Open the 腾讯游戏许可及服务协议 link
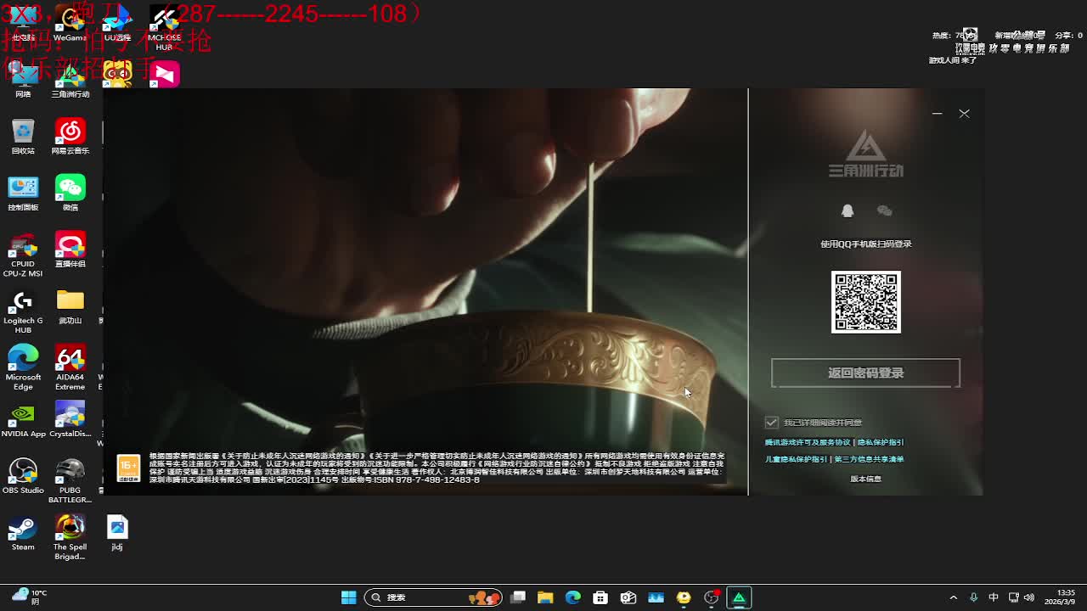 point(807,442)
